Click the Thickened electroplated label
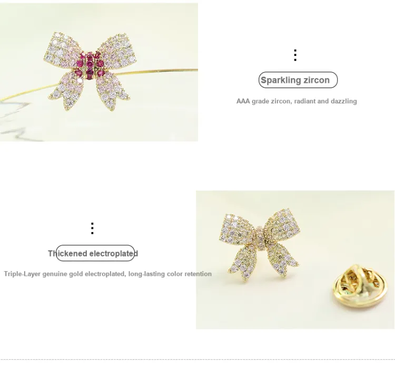The width and height of the screenshot is (395, 382). (x=93, y=253)
